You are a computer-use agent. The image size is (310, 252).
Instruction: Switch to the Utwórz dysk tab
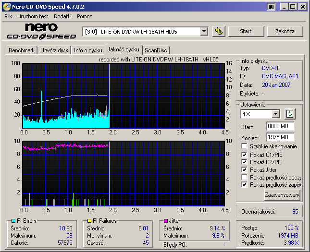(x=54, y=50)
